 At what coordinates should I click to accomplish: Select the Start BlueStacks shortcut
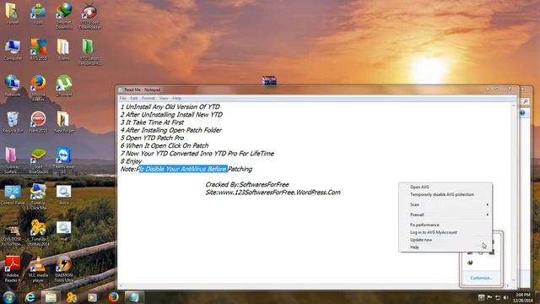pos(38,160)
